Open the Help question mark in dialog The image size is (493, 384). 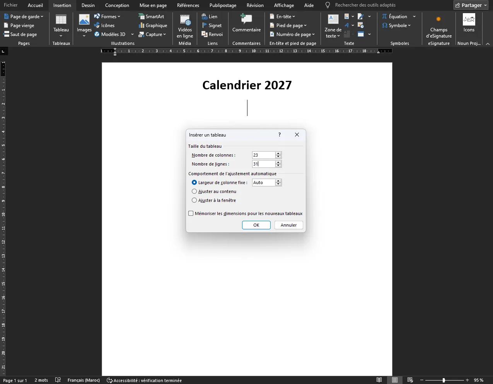pos(280,135)
